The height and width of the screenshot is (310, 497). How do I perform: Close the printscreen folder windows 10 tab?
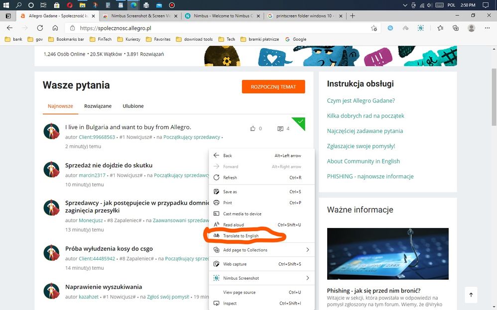(x=341, y=16)
